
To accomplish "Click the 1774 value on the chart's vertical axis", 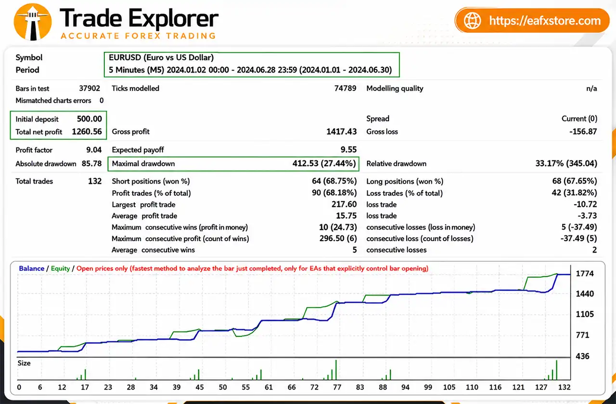I will pos(585,274).
